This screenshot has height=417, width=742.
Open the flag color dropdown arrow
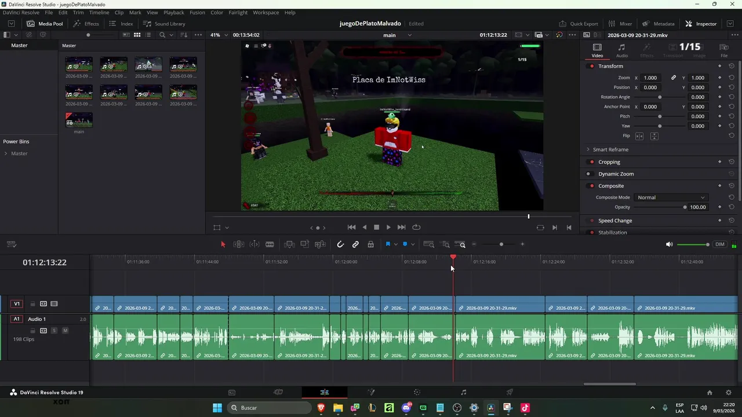click(x=395, y=244)
